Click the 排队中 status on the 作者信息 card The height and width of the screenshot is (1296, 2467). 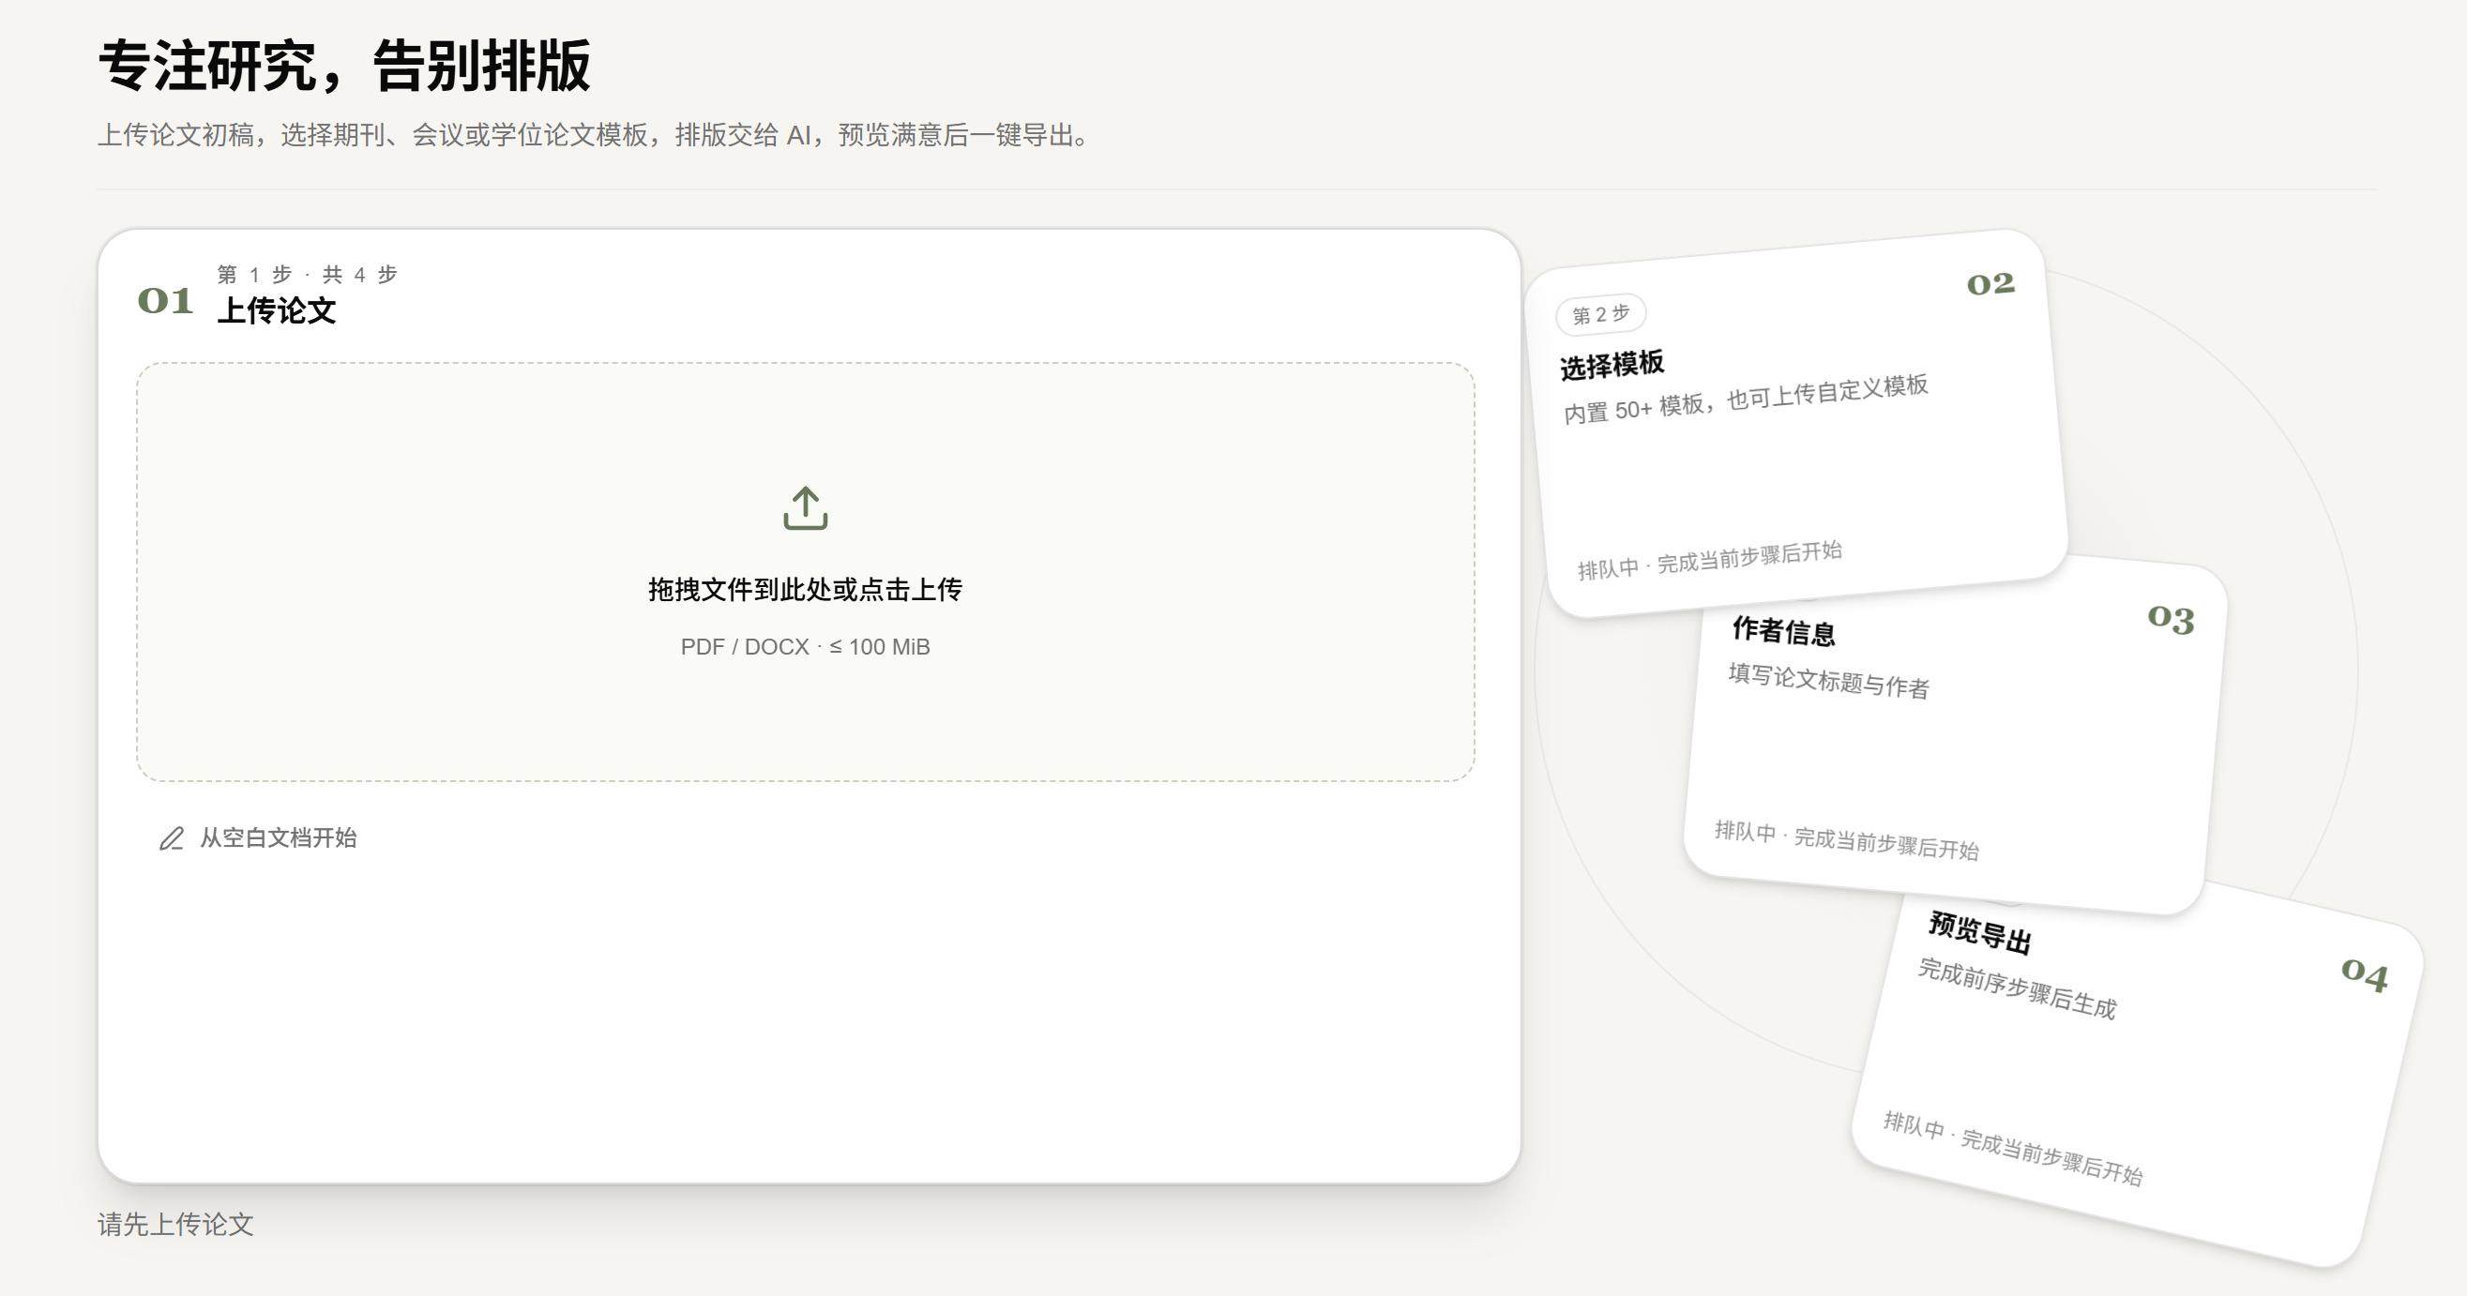pos(1846,840)
